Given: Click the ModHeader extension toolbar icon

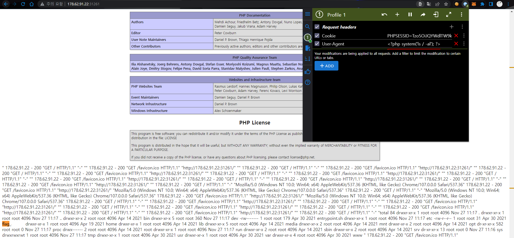Looking at the screenshot, I should point(465,4).
